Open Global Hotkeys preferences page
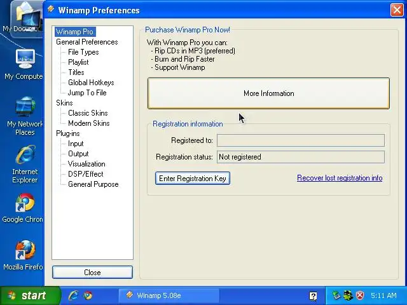Image resolution: width=407 pixels, height=305 pixels. tap(91, 83)
